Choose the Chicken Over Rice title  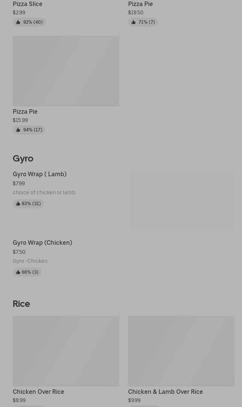[38, 392]
